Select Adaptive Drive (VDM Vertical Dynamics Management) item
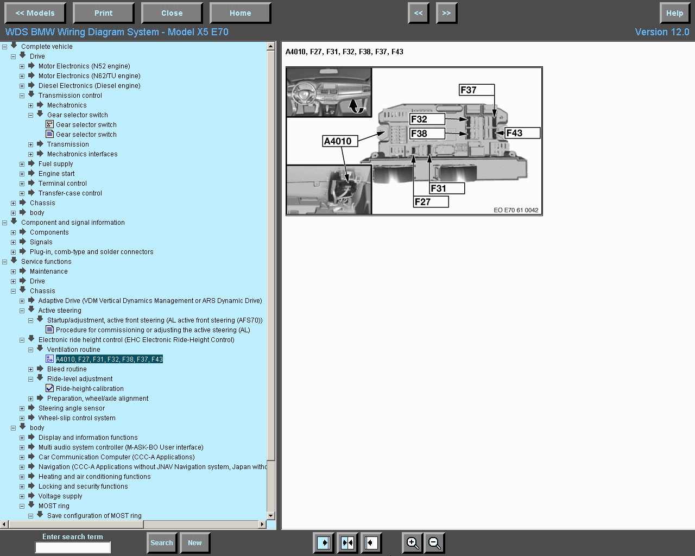 coord(150,301)
